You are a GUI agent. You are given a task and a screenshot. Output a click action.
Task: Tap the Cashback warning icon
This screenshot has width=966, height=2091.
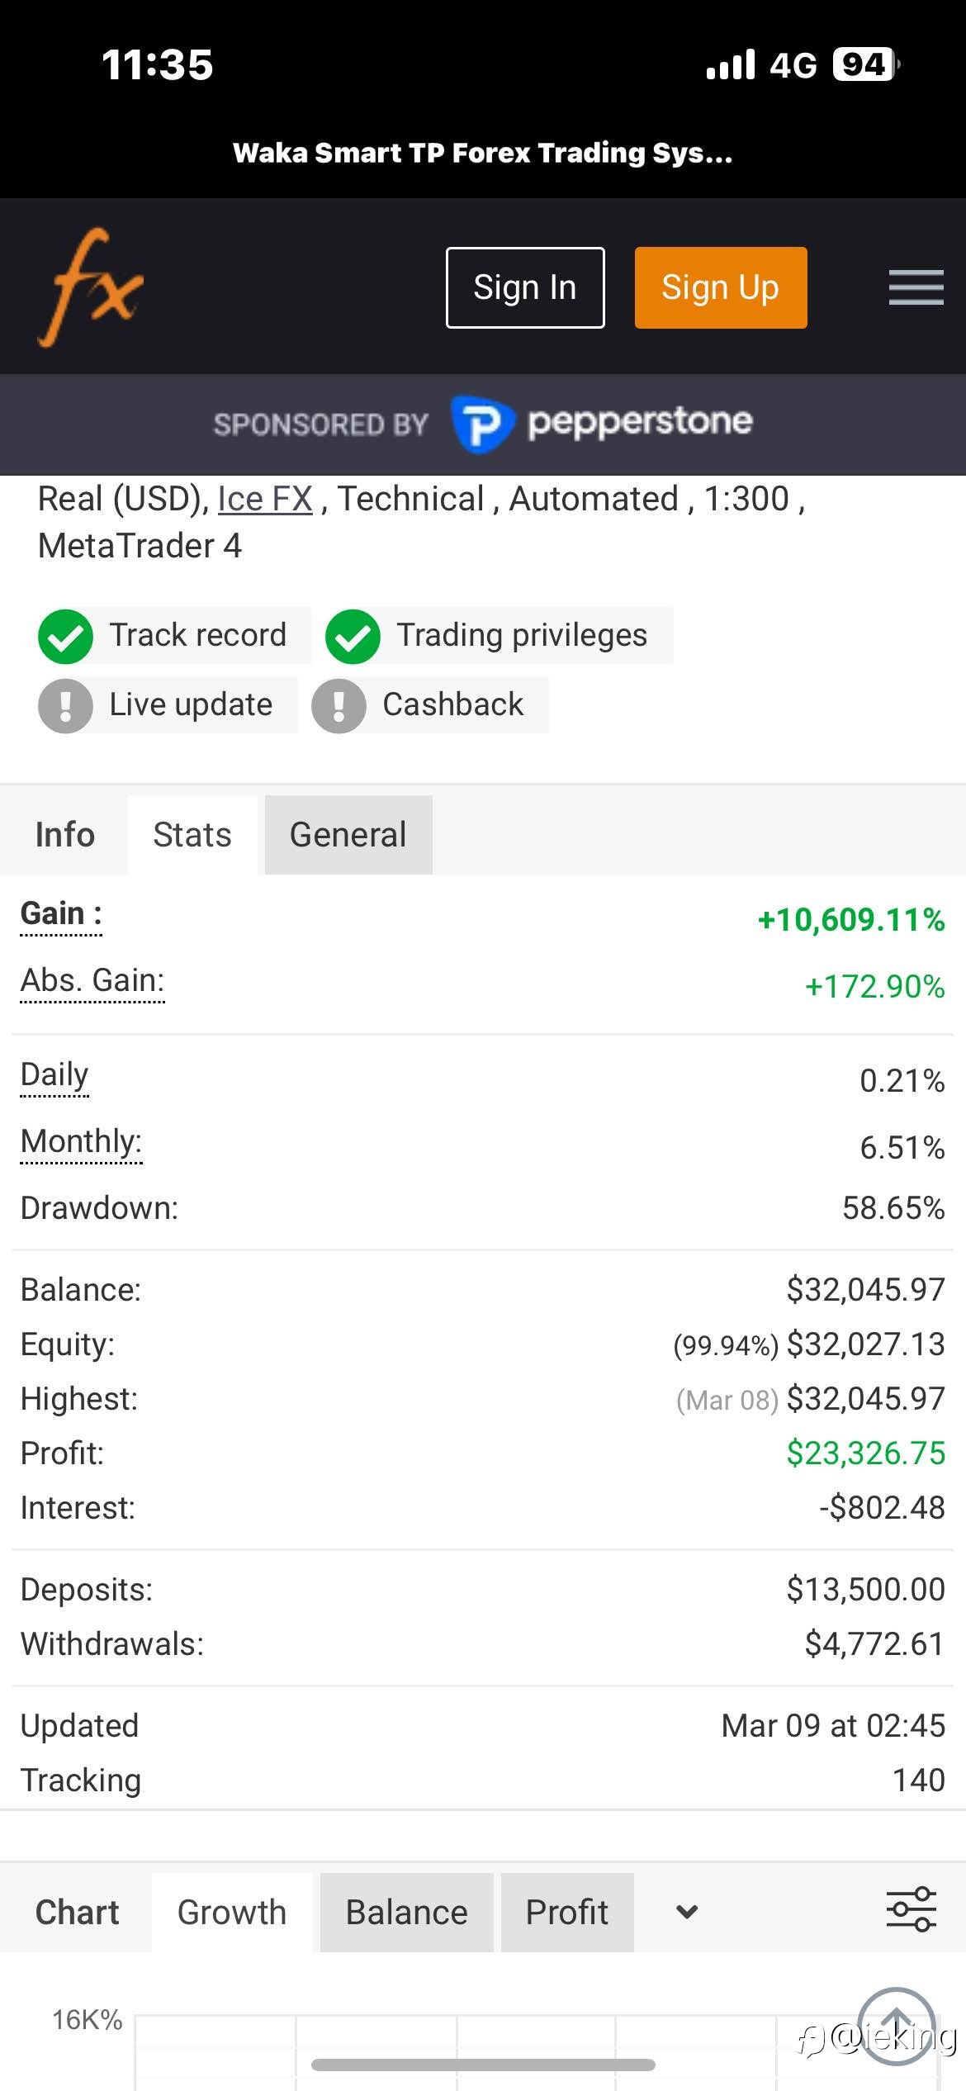pos(339,706)
